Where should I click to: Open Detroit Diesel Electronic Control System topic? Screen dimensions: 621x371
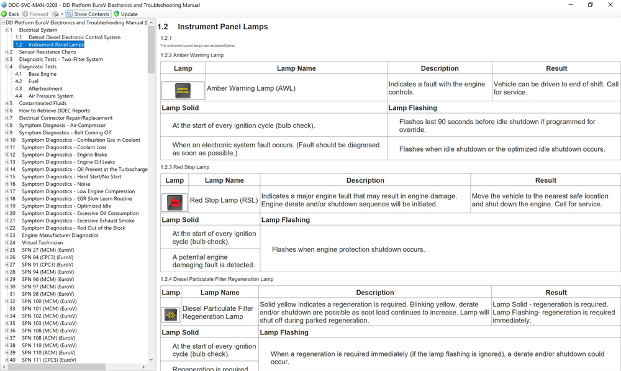(x=74, y=37)
